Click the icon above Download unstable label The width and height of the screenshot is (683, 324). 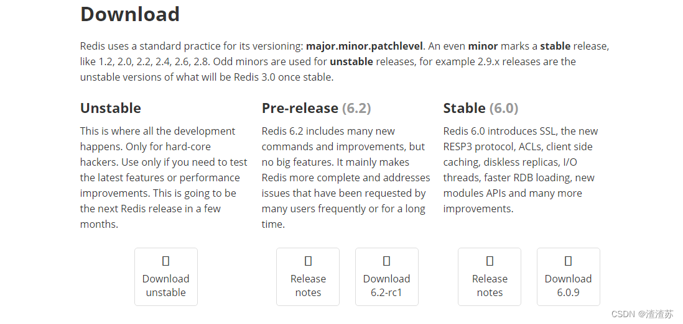[x=165, y=261]
